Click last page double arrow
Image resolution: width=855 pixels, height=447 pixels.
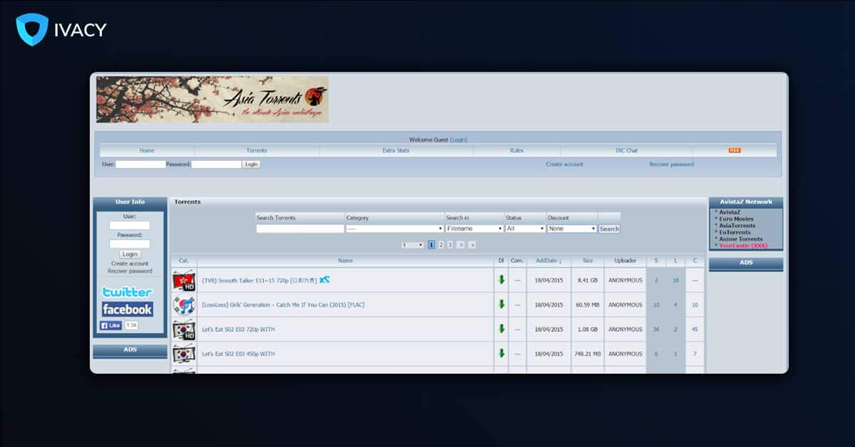point(472,245)
